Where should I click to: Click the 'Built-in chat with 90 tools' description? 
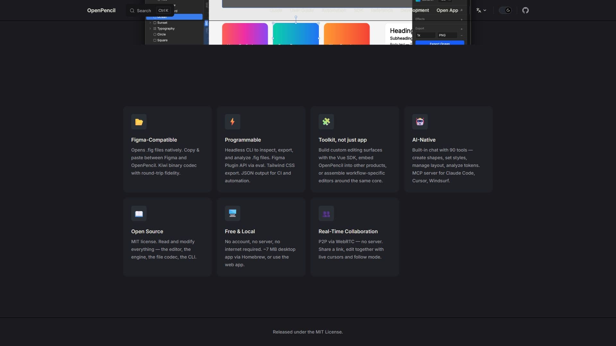tap(446, 165)
